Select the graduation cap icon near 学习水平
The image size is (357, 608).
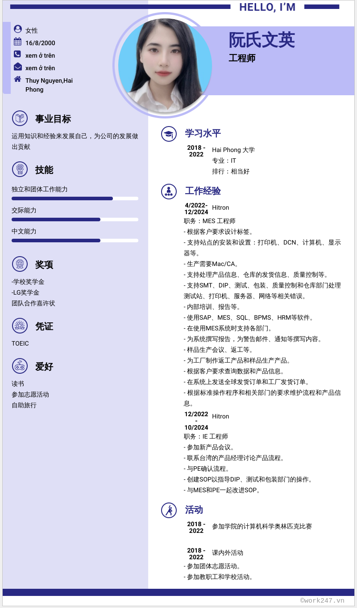coord(169,134)
